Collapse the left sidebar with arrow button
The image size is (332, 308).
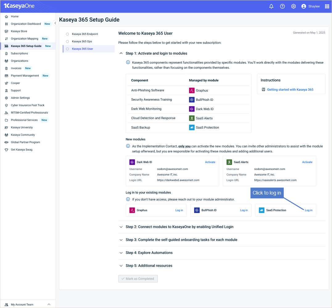tap(55, 23)
